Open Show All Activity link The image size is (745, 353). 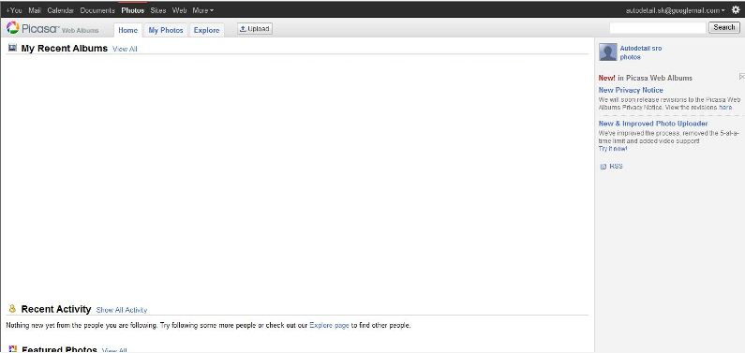point(122,310)
